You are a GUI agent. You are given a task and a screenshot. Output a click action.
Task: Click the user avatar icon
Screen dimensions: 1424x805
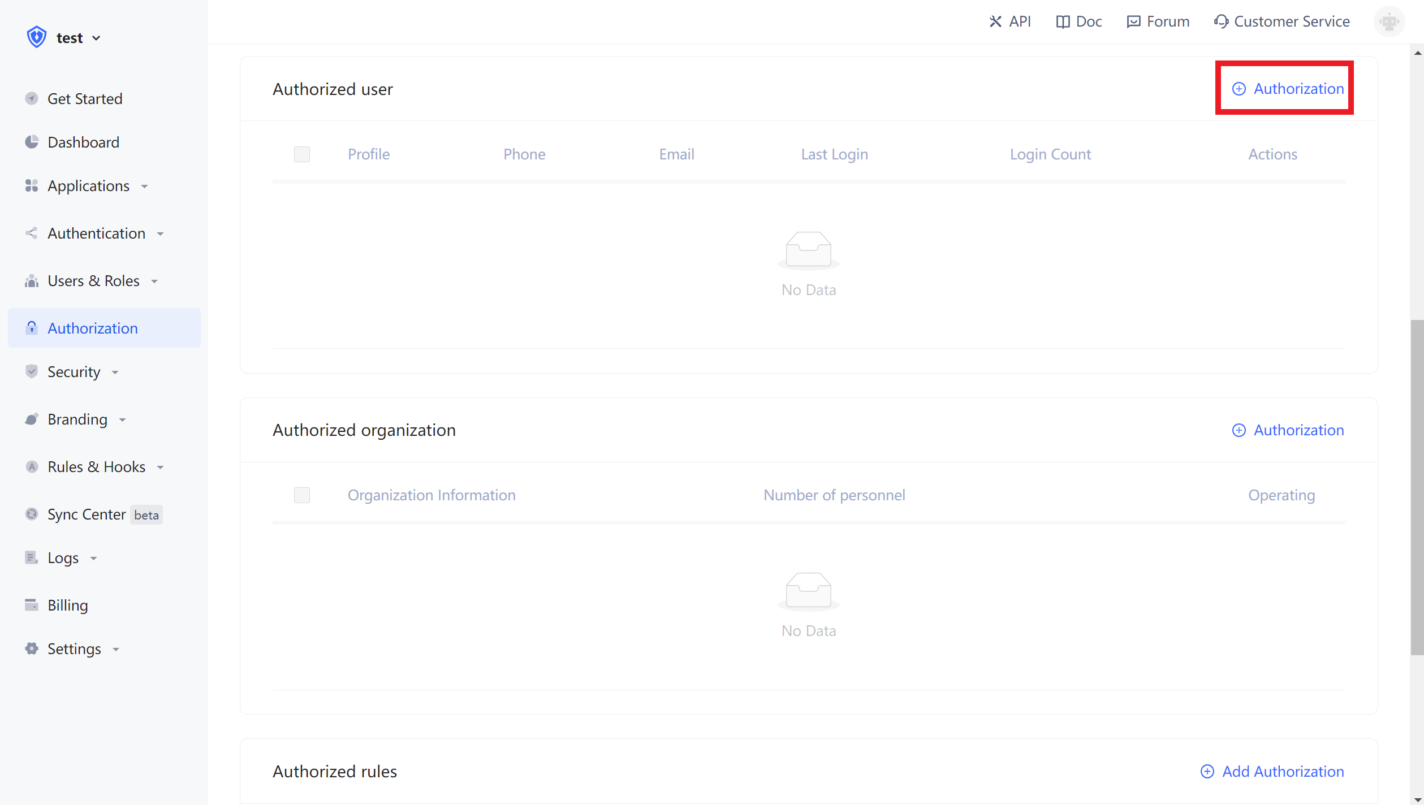tap(1389, 22)
